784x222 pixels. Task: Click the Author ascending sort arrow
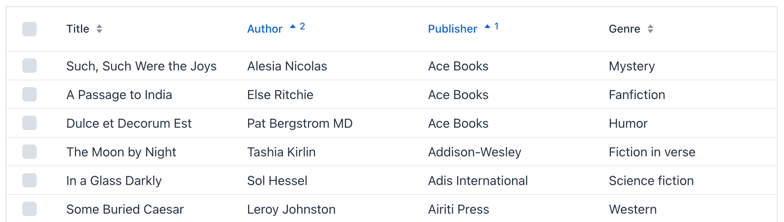(x=293, y=27)
